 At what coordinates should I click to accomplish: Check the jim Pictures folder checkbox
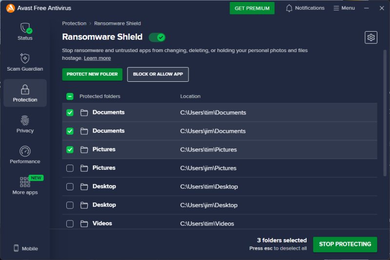[70, 168]
